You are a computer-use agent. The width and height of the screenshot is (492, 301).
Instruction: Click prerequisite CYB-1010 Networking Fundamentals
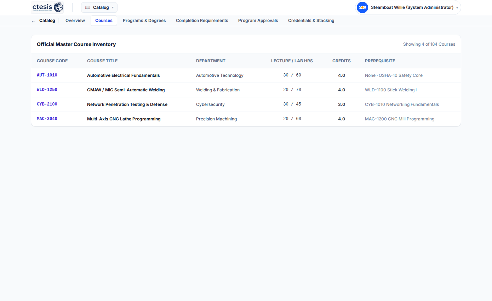[x=402, y=104]
